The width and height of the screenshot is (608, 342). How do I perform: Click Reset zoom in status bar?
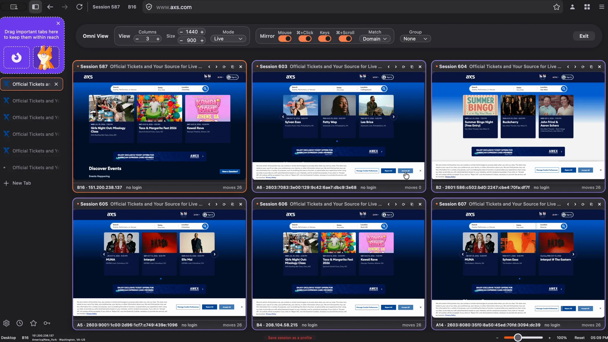579,338
